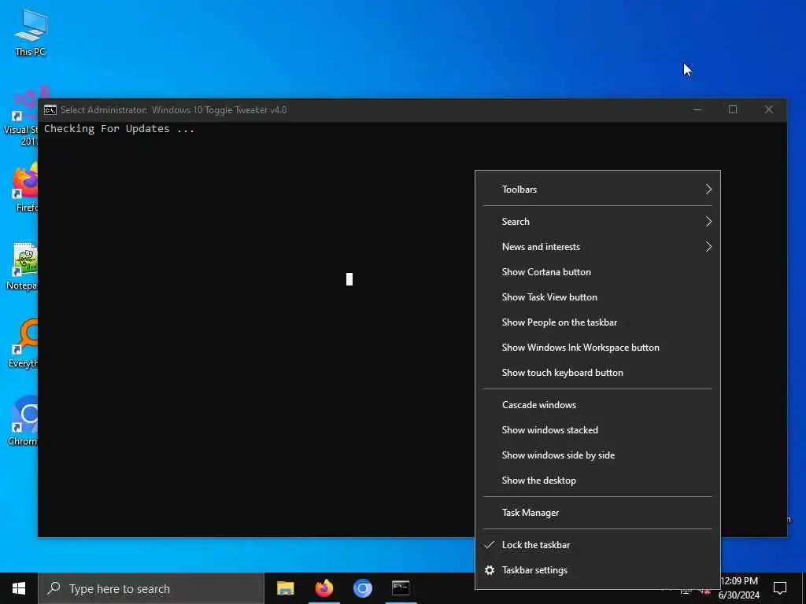
Task: Select the Visual Studio desktop shortcut
Action: tap(20, 116)
